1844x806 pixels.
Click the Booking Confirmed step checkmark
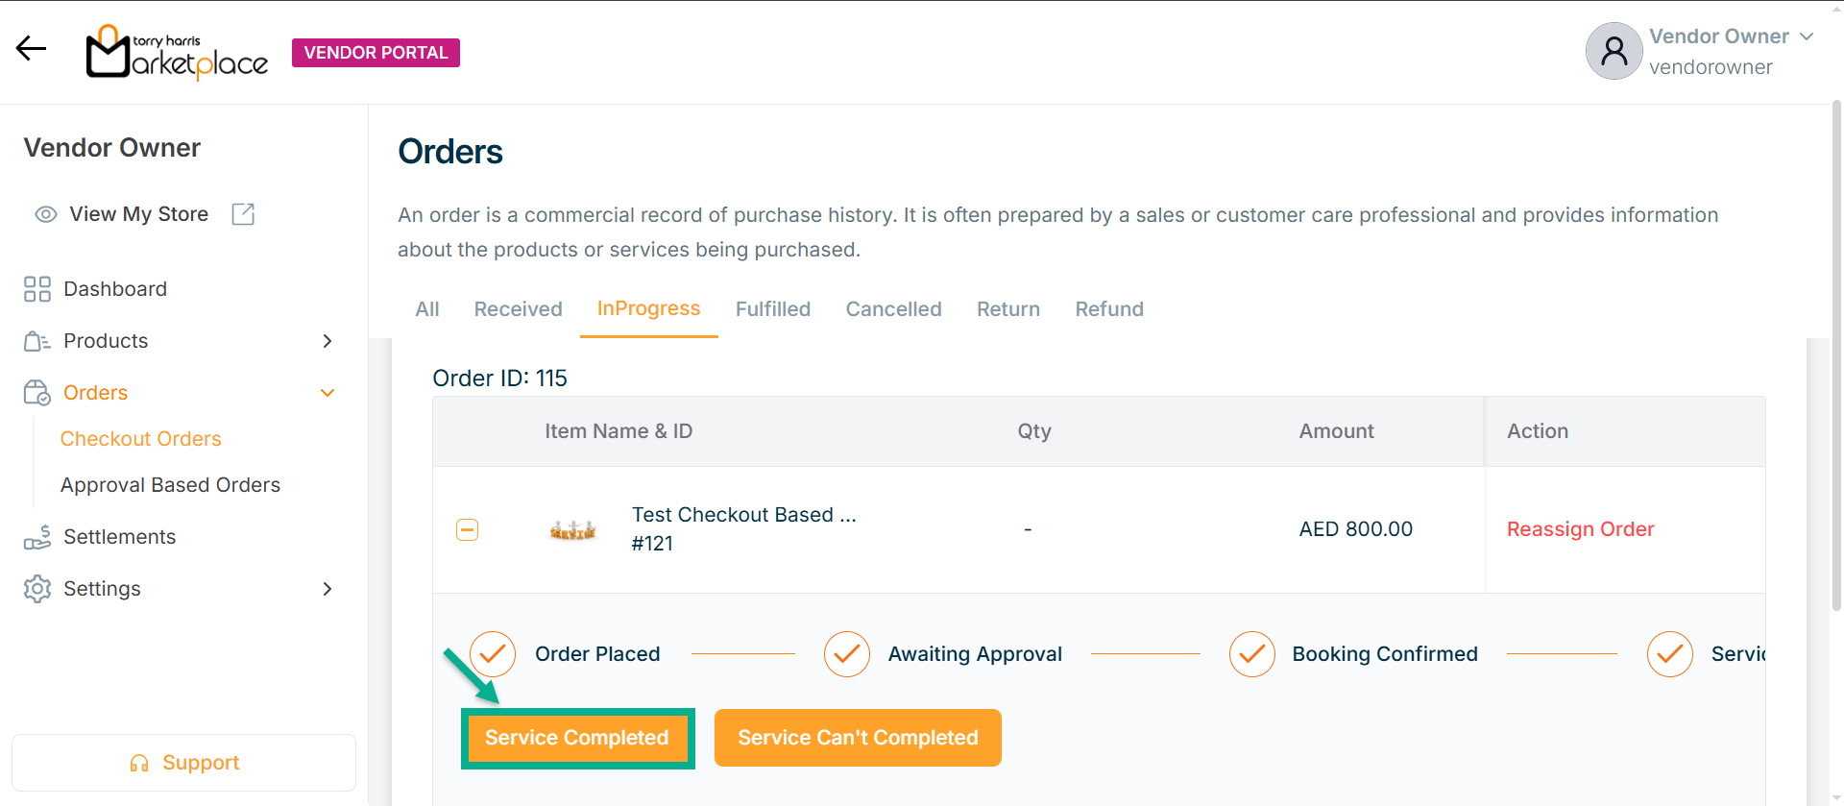coord(1251,654)
